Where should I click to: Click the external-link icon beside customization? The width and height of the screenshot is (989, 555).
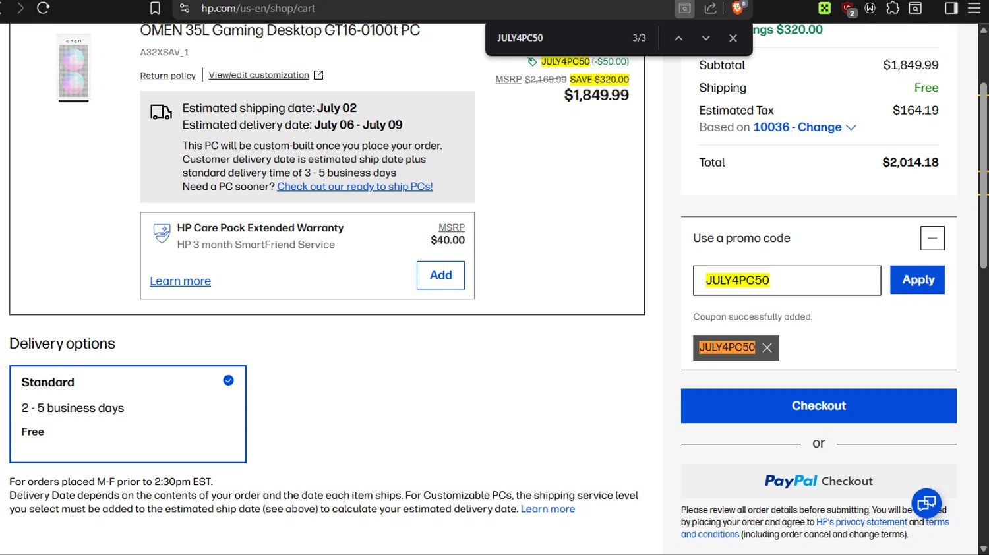(318, 75)
